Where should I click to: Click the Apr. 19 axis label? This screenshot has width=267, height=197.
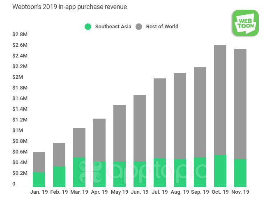(x=99, y=192)
